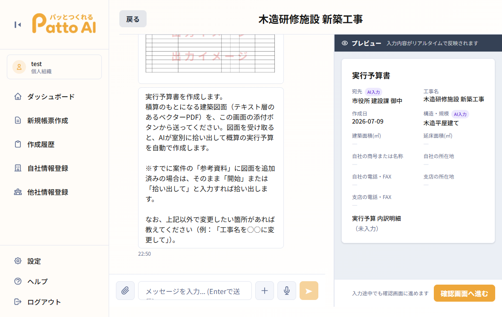Click the ヘルプ question mark icon

click(18, 281)
